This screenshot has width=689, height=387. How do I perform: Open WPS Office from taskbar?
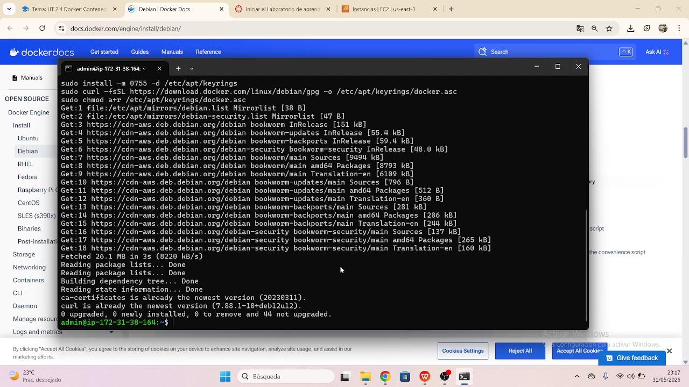pyautogui.click(x=425, y=377)
